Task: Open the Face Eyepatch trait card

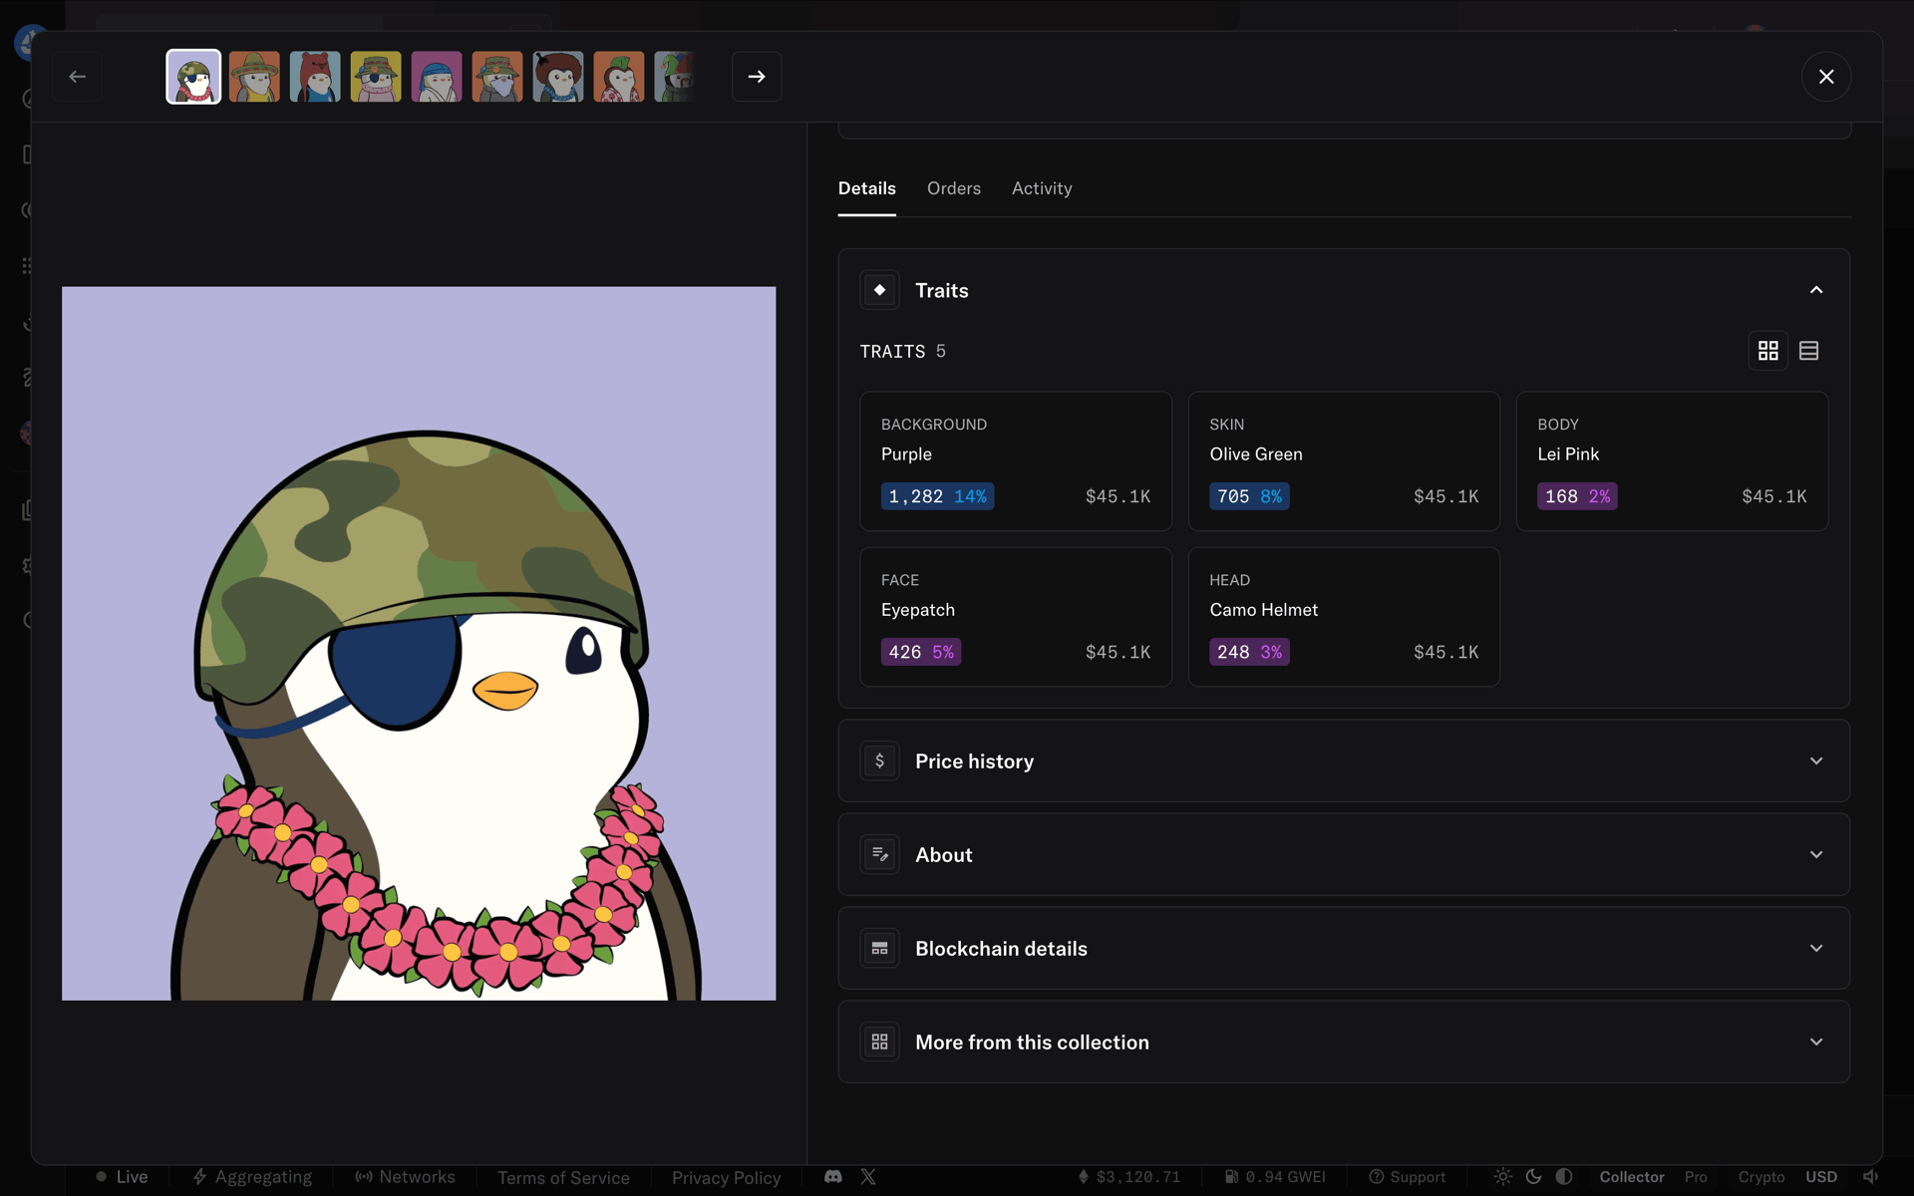Action: pos(1016,617)
